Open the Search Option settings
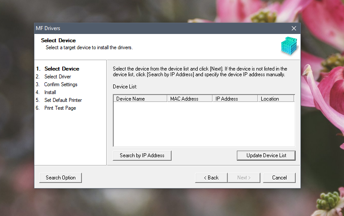Screen dimensions: 344x216 [61, 178]
